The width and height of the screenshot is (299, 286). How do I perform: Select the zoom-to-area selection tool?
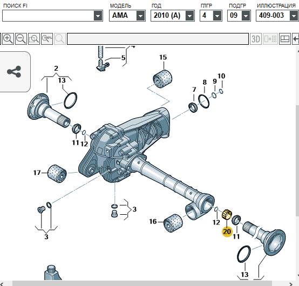point(34,39)
